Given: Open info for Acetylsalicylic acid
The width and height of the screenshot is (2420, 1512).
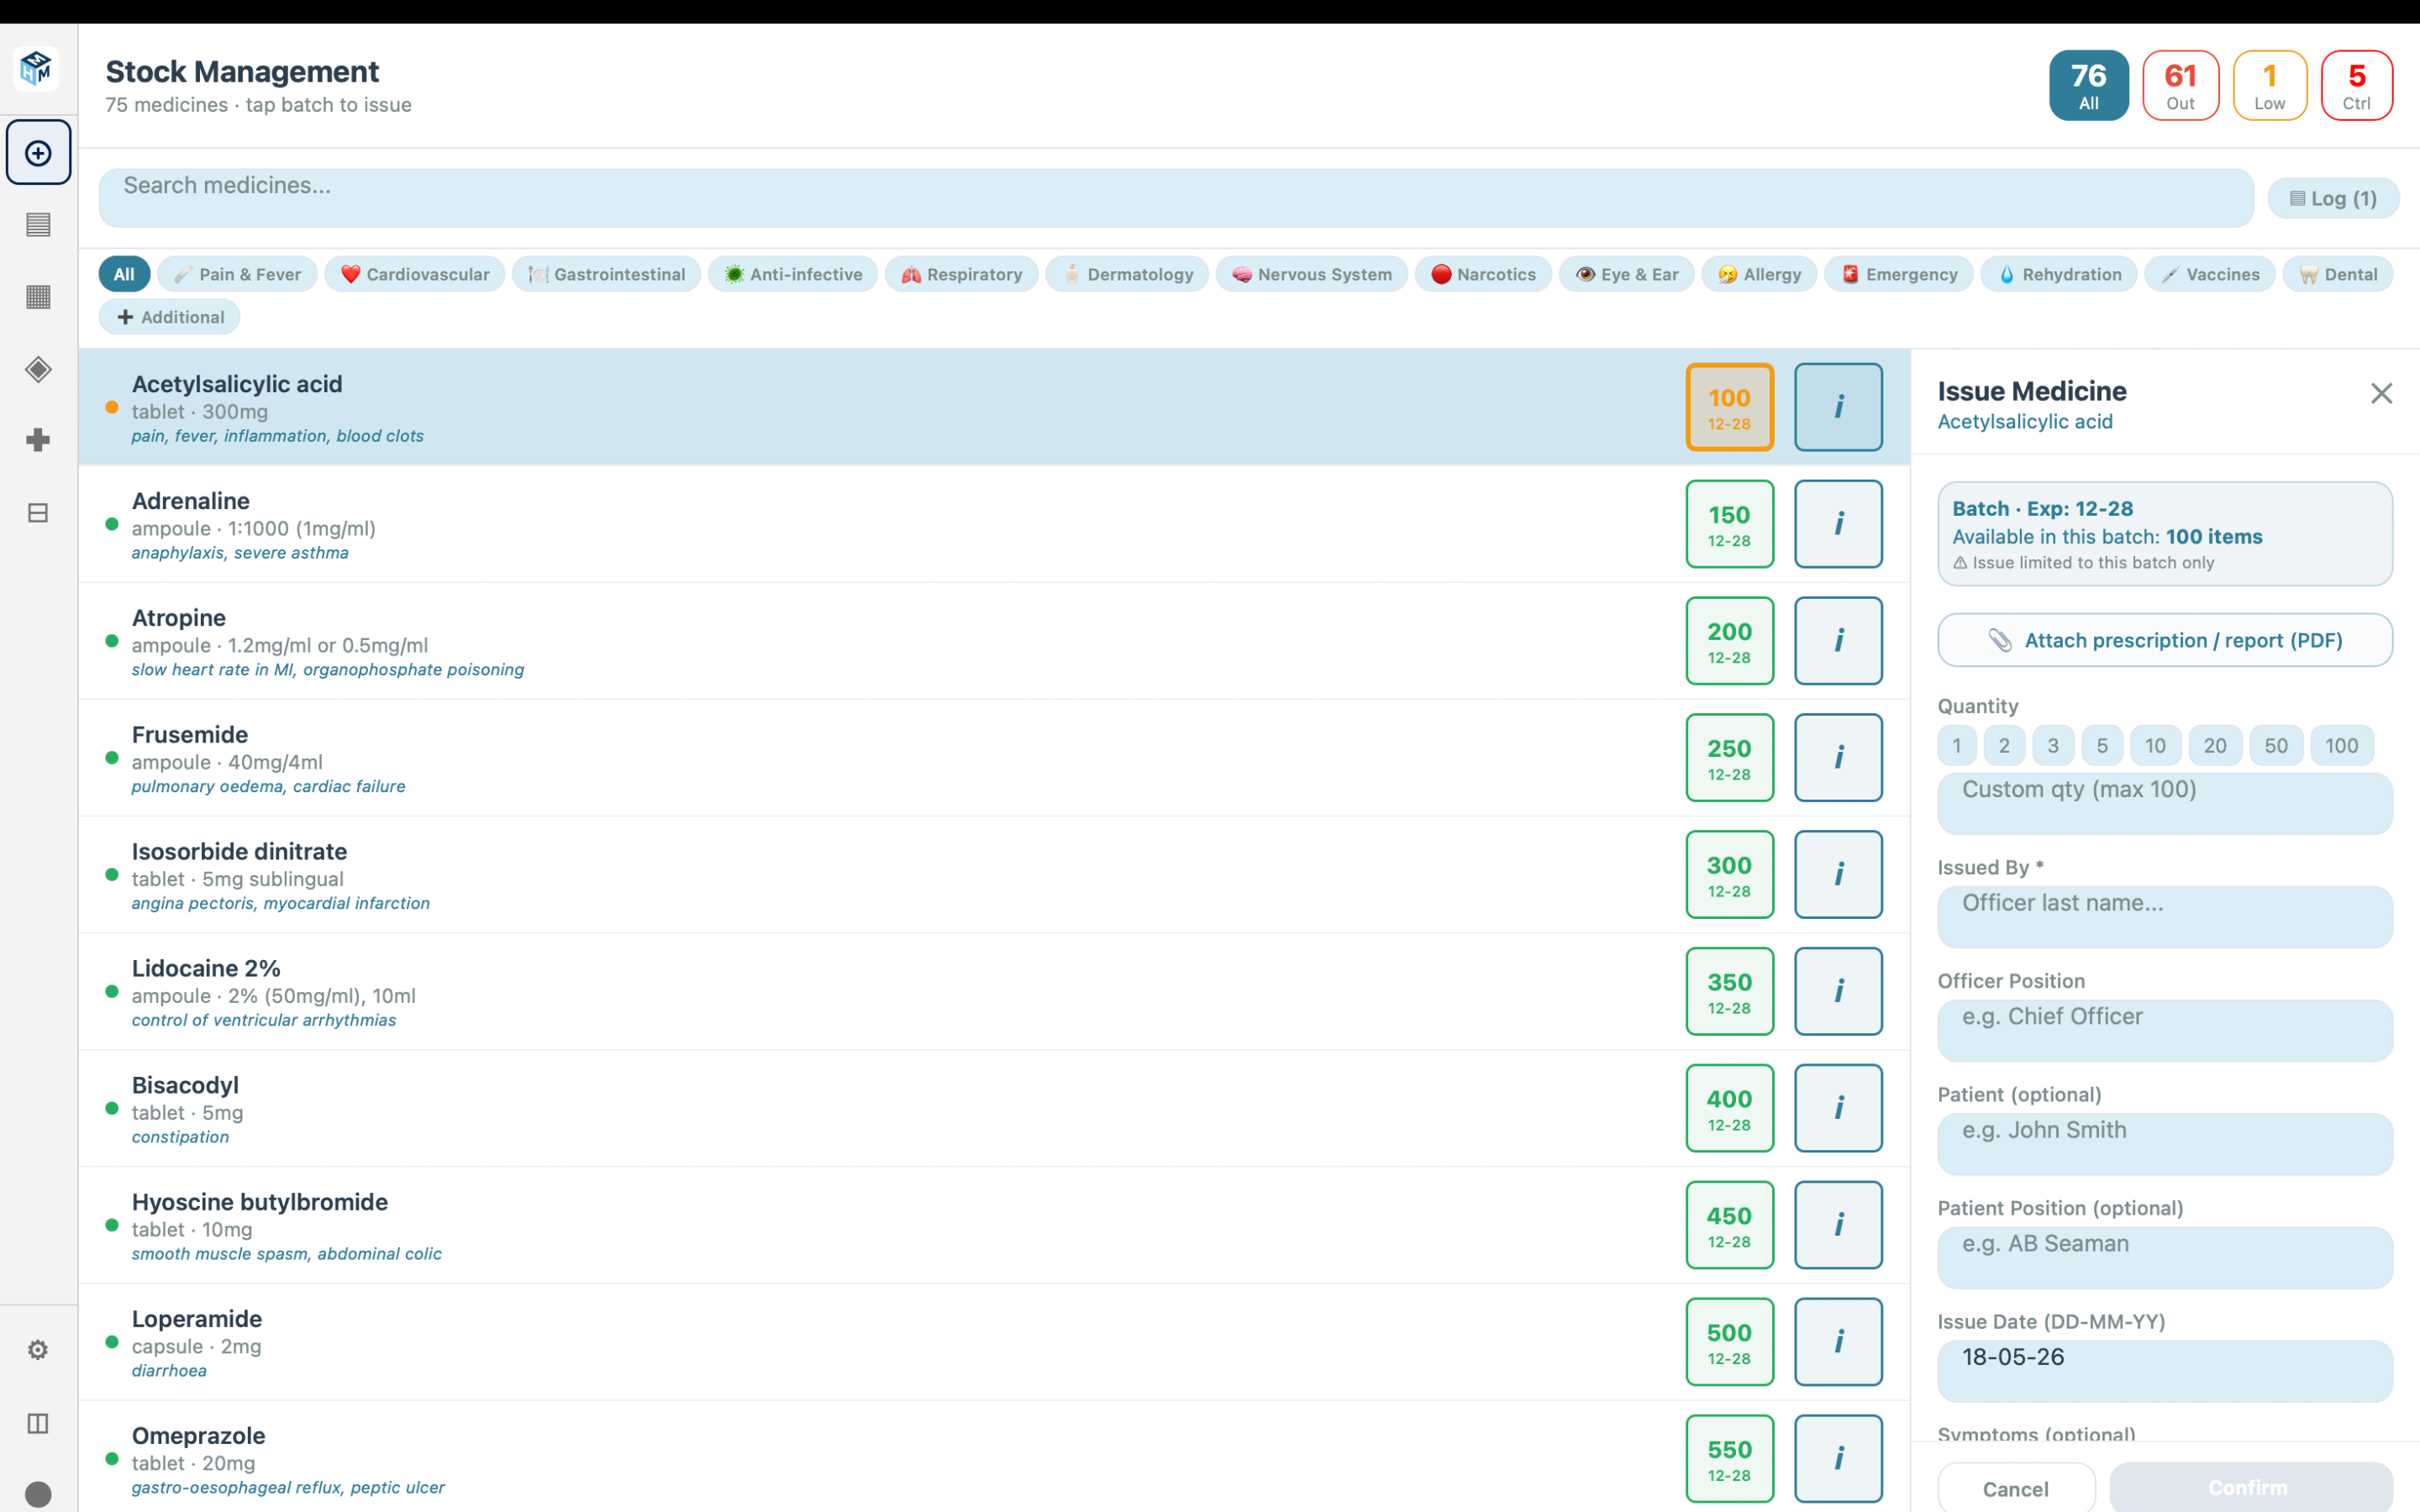Looking at the screenshot, I should point(1838,407).
